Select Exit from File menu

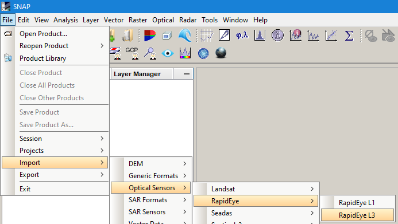(x=55, y=189)
